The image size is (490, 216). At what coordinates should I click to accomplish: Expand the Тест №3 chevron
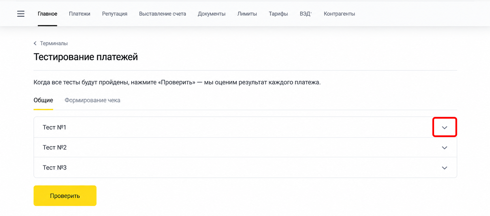[x=444, y=168]
